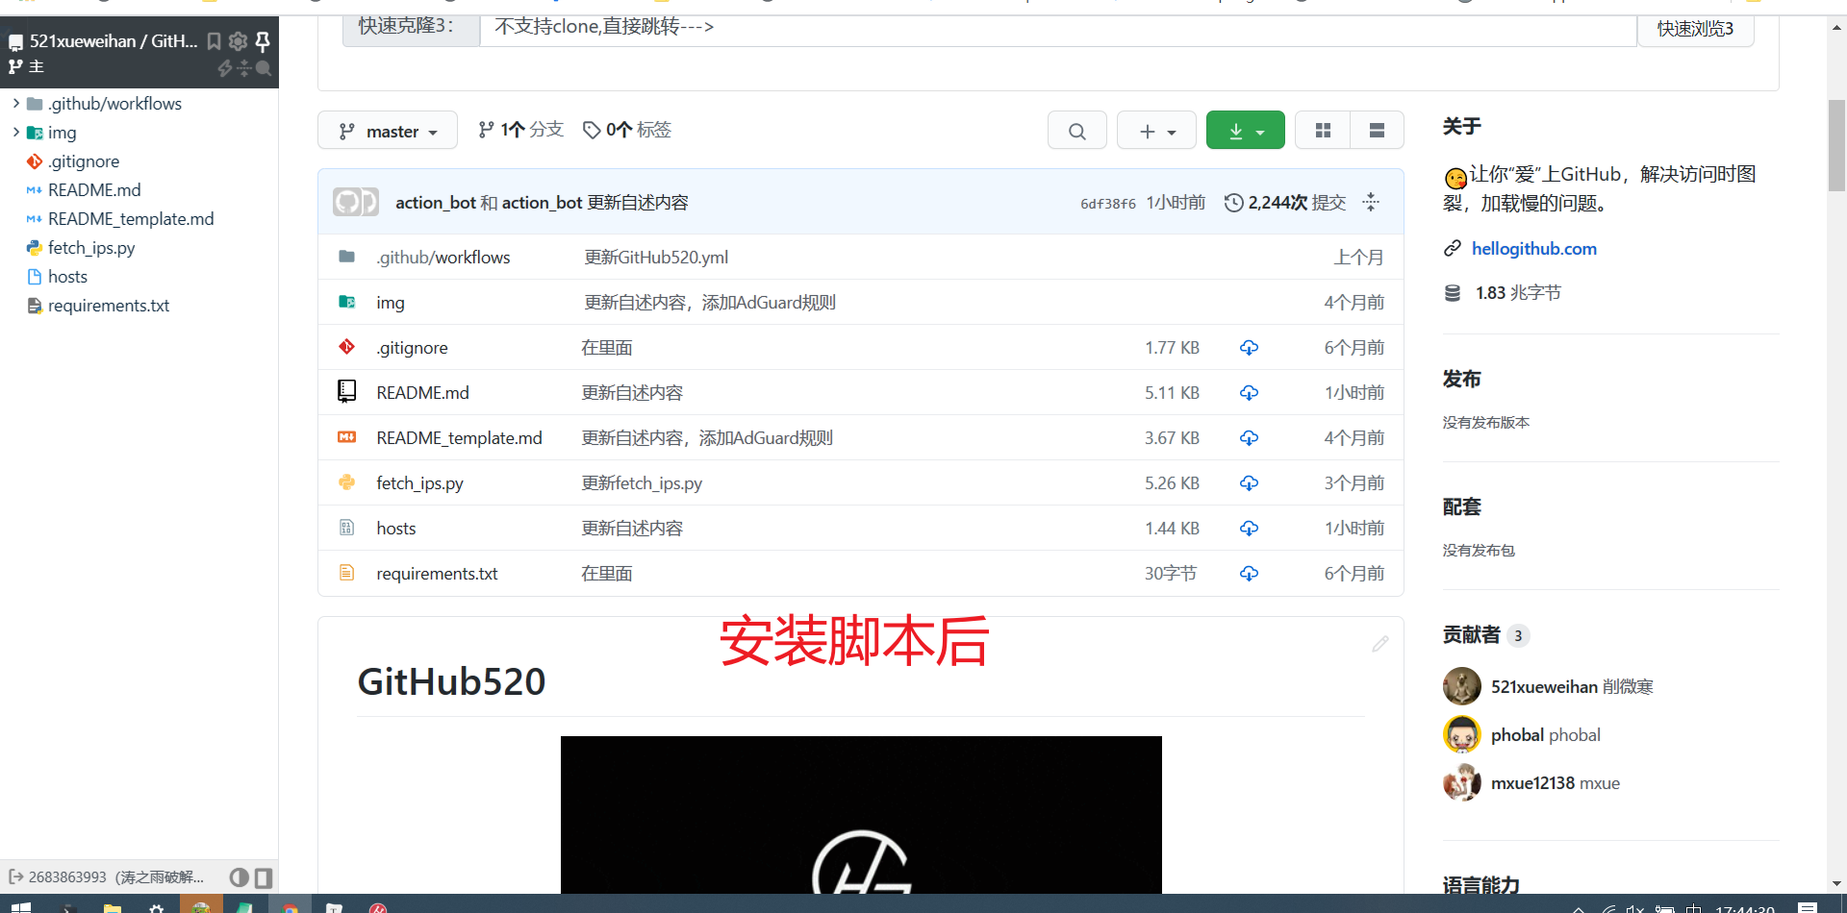Toggle the sidebar dock layout icon in footer
Image resolution: width=1847 pixels, height=913 pixels.
pos(264,877)
